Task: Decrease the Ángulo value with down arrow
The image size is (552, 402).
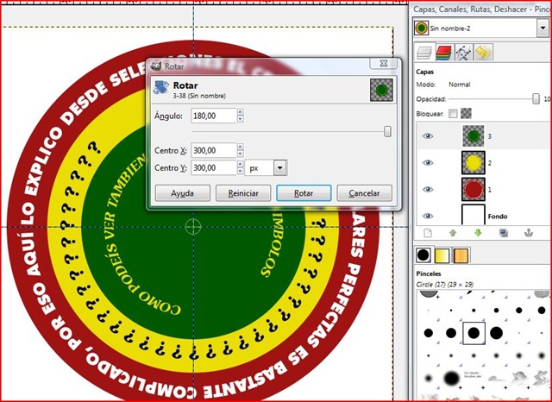Action: coord(240,119)
